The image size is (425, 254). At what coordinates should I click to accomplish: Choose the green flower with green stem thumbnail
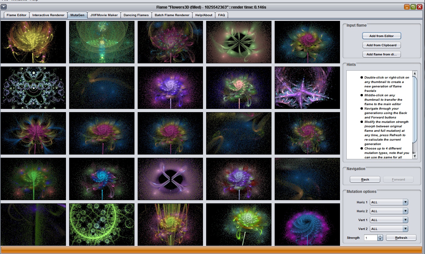click(33, 179)
